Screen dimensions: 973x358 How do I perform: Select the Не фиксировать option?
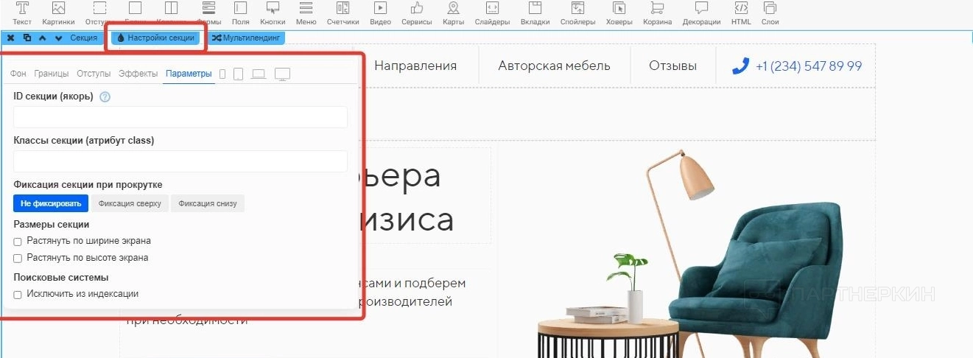coord(51,203)
